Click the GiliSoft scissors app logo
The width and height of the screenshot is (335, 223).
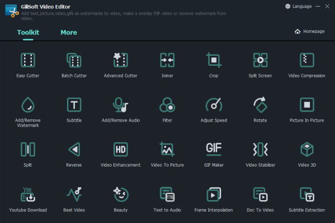[9, 9]
